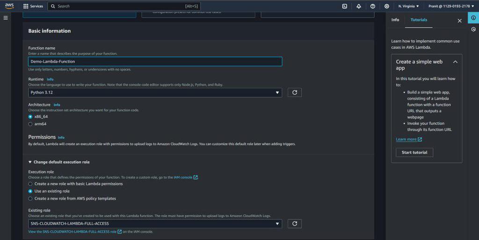
Task: Select arm64 architecture
Action: click(x=30, y=124)
